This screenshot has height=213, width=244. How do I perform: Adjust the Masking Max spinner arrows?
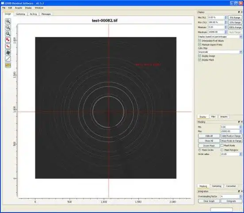(241, 131)
